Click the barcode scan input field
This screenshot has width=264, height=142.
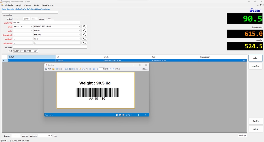coord(30,12)
